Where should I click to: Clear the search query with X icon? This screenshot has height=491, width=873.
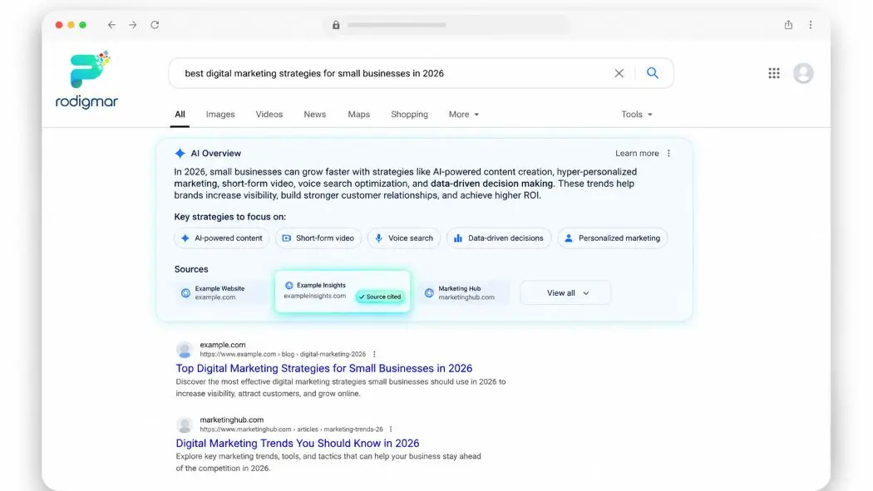pos(619,73)
